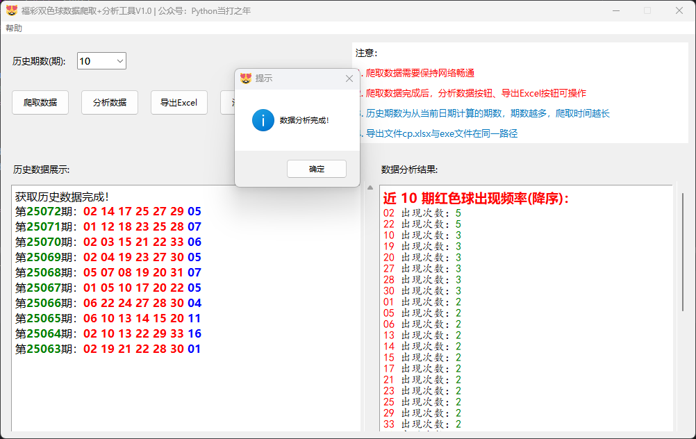The height and width of the screenshot is (439, 696).
Task: Click the 确定 button in the dialog
Action: click(x=317, y=169)
